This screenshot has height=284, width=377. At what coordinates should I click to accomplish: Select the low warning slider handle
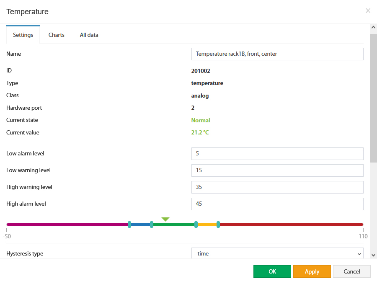(x=152, y=225)
